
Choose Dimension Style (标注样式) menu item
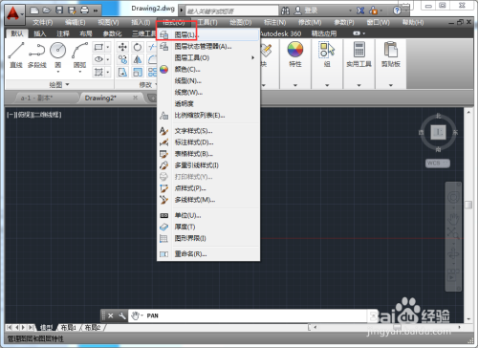[208, 142]
